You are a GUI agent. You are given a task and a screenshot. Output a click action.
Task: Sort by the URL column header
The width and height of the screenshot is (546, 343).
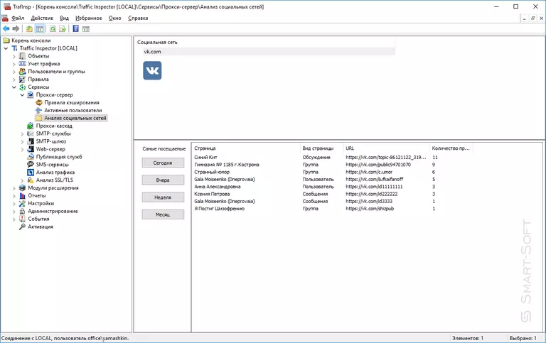click(x=386, y=148)
